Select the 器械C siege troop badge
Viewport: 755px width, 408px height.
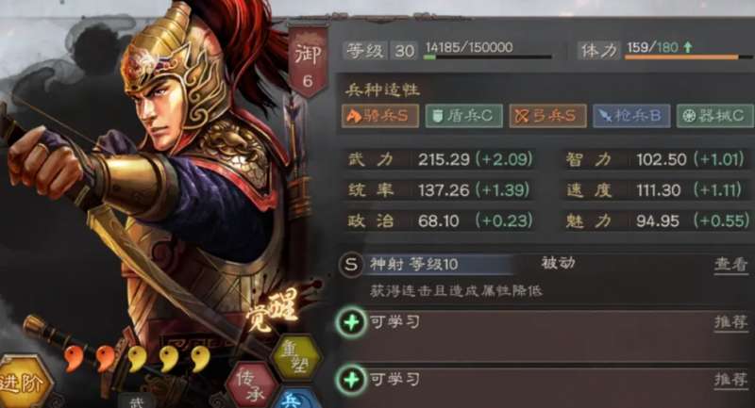coord(715,116)
